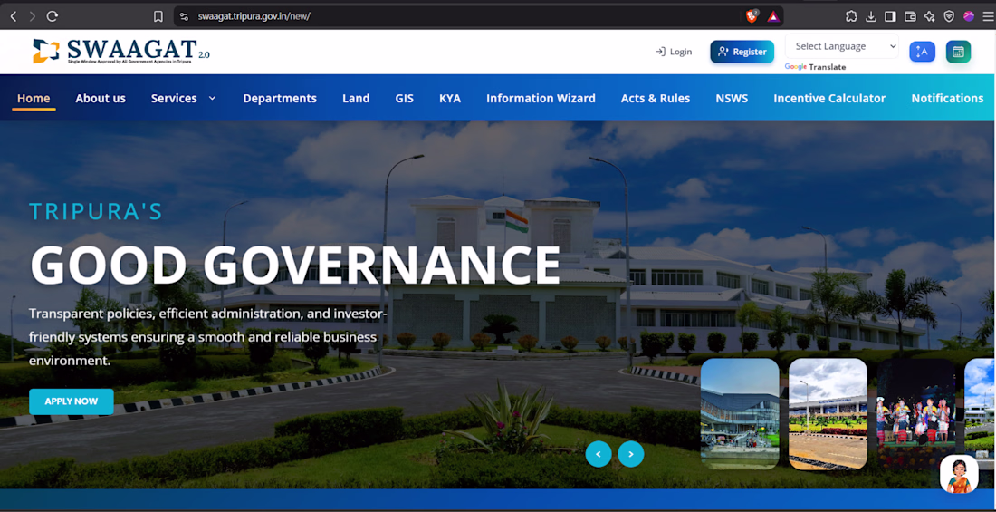Screen dimensions: 996x512
Task: Open the Departments menu item
Action: (x=280, y=98)
